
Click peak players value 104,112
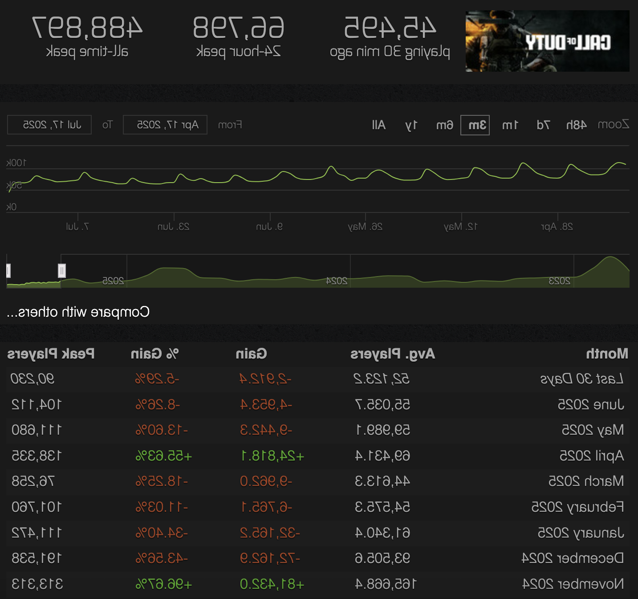37,405
